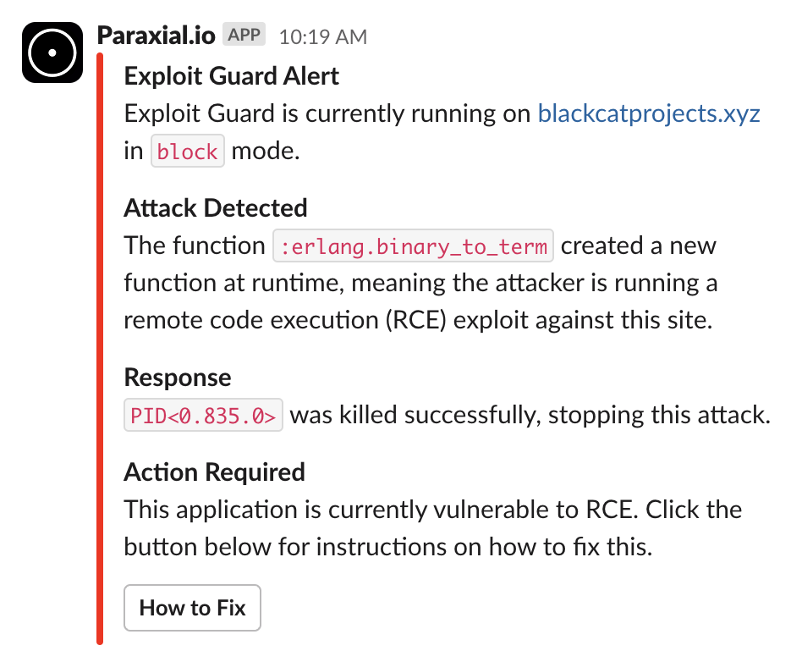Click the Paraxial.io app avatar icon

(x=52, y=52)
